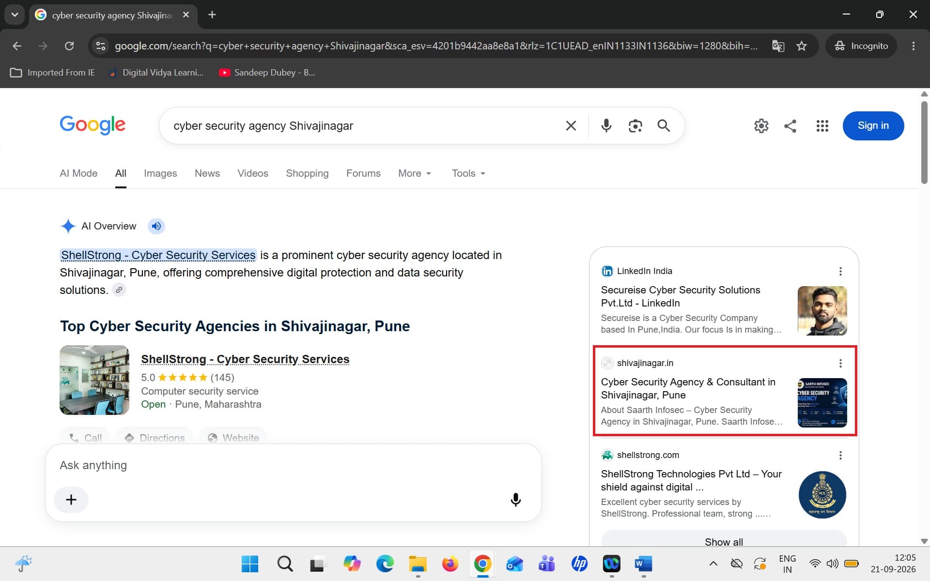Open Chrome's three-dot menu
930x581 pixels.
[913, 46]
